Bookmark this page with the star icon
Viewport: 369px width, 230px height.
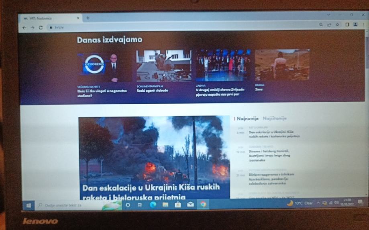coord(337,25)
